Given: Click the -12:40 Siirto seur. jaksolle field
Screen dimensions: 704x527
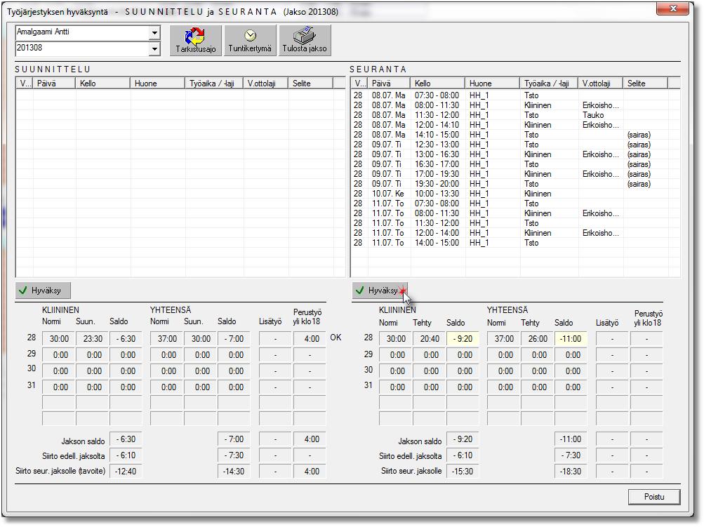Looking at the screenshot, I should click(x=126, y=472).
